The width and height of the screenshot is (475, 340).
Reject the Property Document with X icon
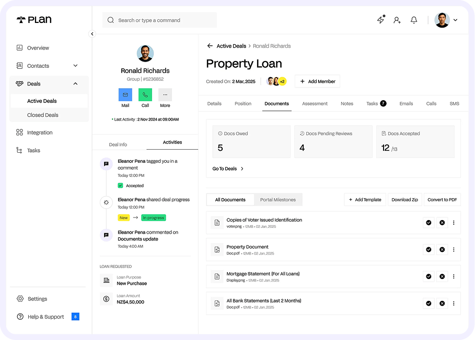click(442, 249)
